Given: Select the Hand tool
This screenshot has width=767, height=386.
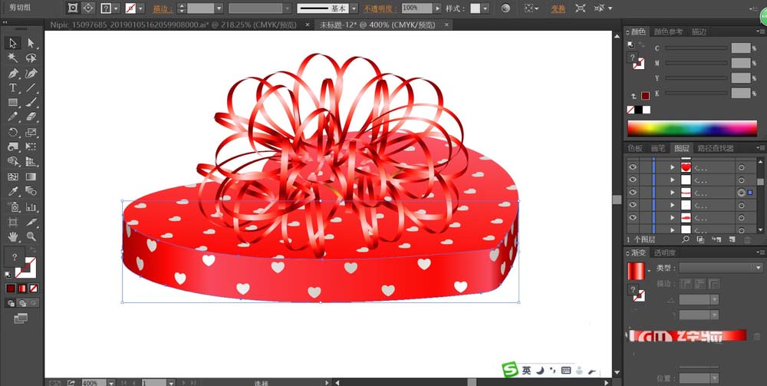Looking at the screenshot, I should coord(13,237).
